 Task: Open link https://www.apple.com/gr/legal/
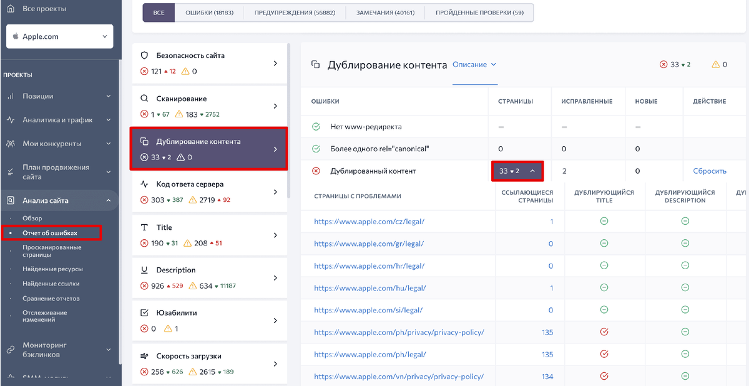point(369,244)
